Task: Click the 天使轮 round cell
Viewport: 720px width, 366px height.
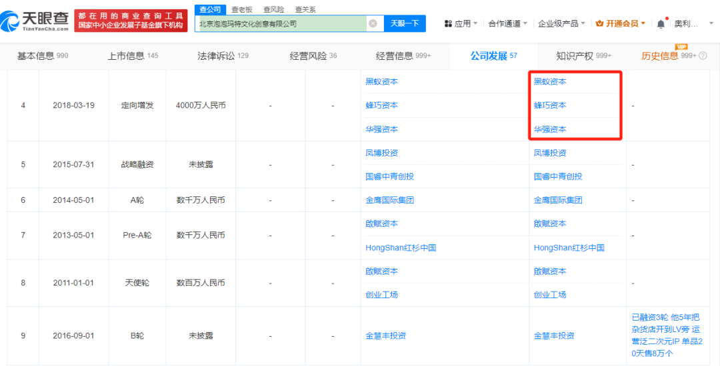Action: 137,283
